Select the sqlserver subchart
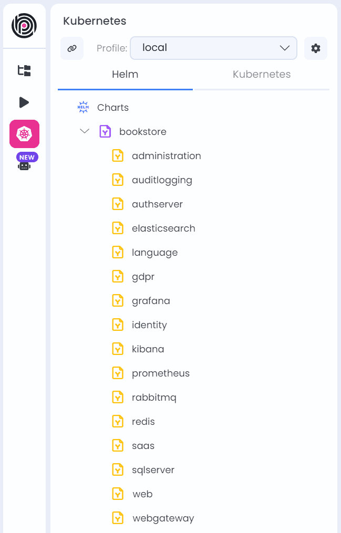The width and height of the screenshot is (341, 533). 152,469
